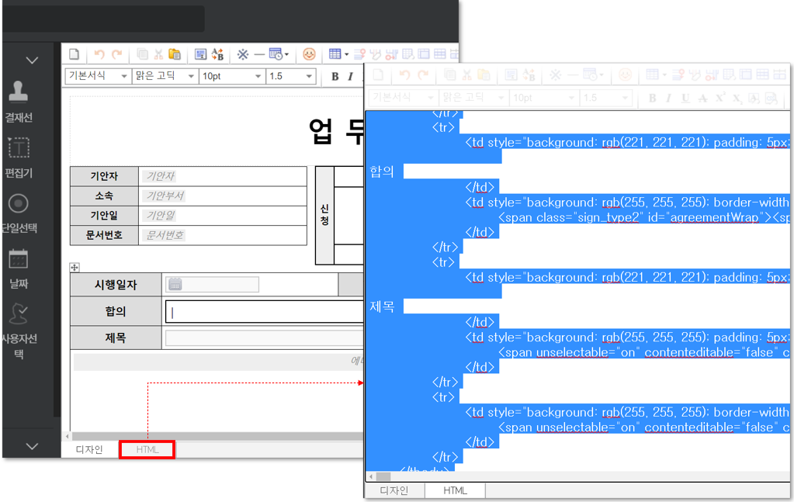Click the top chevron above 결재선 in sidebar

(x=32, y=60)
